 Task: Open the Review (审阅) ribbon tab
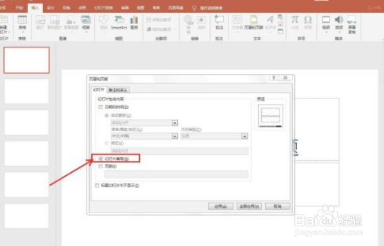(125, 8)
